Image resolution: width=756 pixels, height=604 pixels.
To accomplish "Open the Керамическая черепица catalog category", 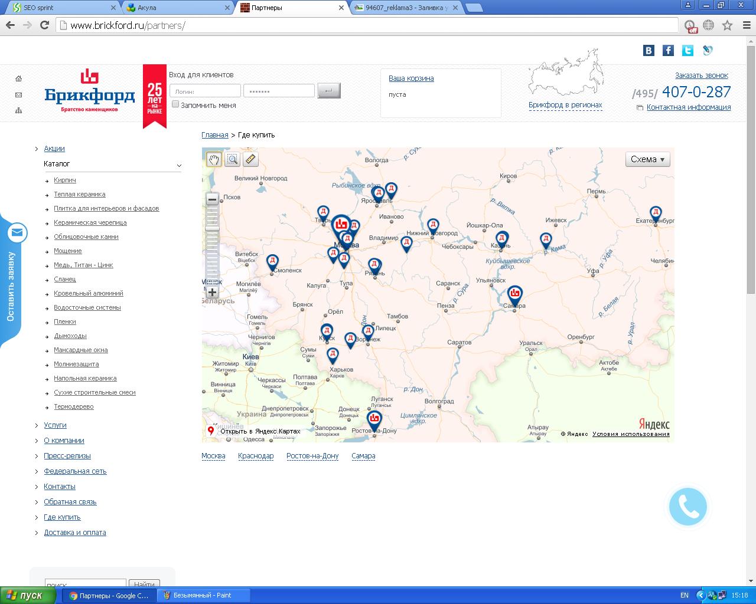I will pos(90,222).
